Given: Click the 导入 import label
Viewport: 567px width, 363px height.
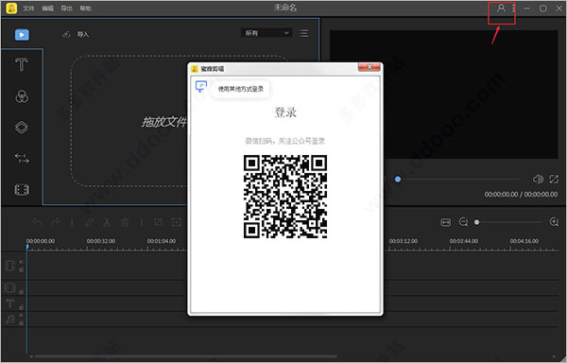Looking at the screenshot, I should pyautogui.click(x=83, y=34).
